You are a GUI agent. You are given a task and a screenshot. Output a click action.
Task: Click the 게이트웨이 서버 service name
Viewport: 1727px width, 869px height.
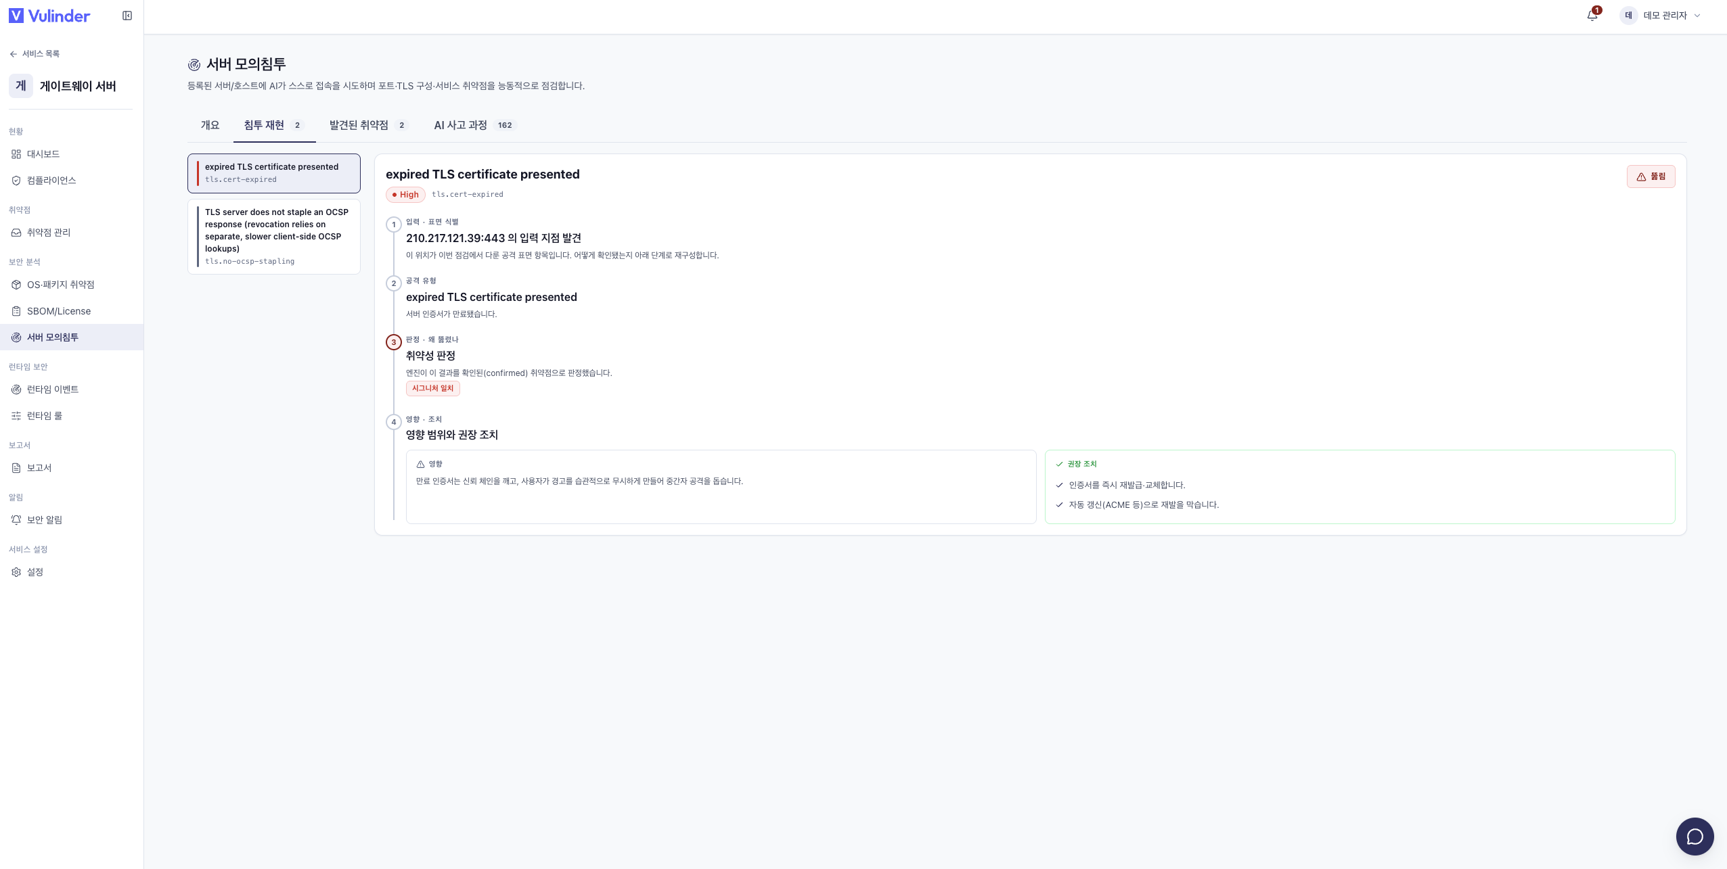[78, 86]
